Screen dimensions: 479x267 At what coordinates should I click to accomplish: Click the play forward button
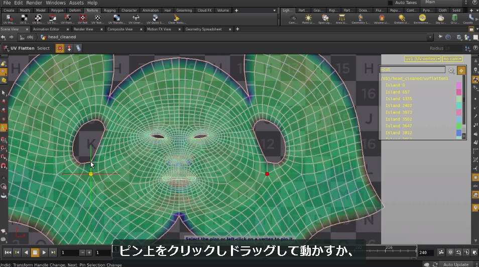(x=44, y=252)
